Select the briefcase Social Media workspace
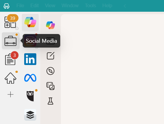 11,41
